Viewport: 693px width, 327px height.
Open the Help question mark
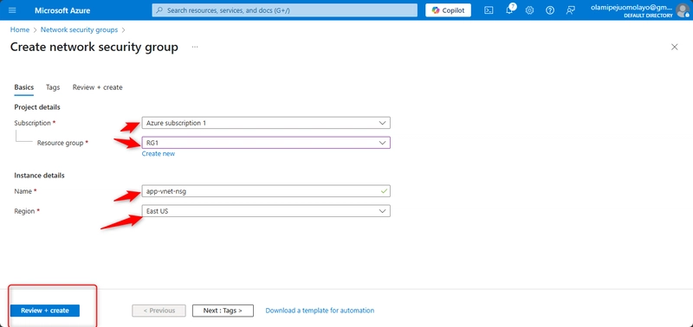point(550,10)
